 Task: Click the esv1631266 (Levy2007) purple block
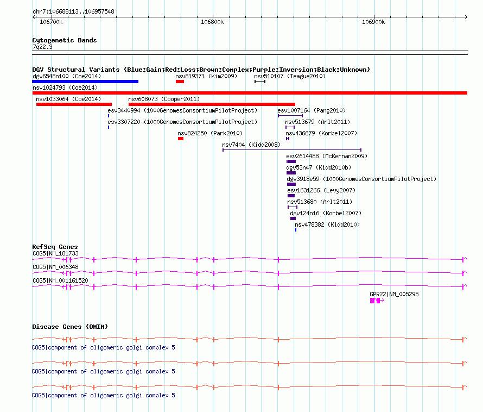tap(291, 196)
